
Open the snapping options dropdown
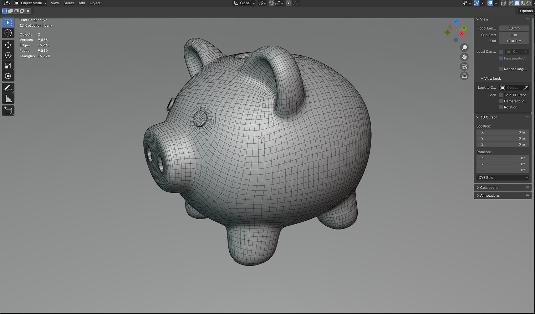[x=279, y=3]
